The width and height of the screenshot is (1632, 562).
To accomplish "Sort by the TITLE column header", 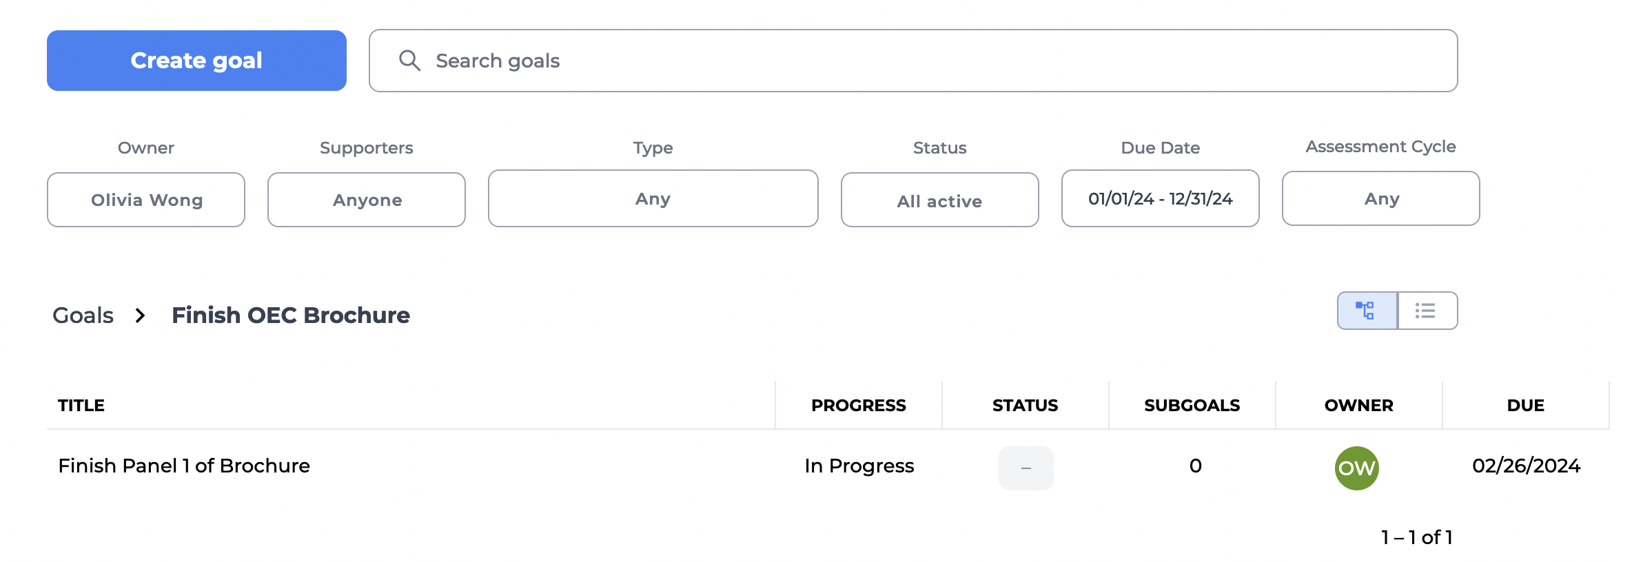I will (x=81, y=406).
